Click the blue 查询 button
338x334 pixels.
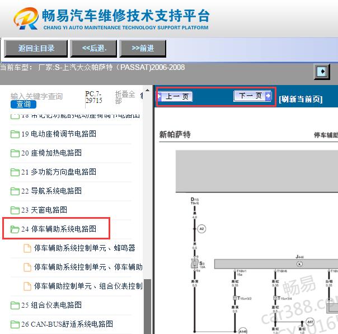pyautogui.click(x=24, y=104)
